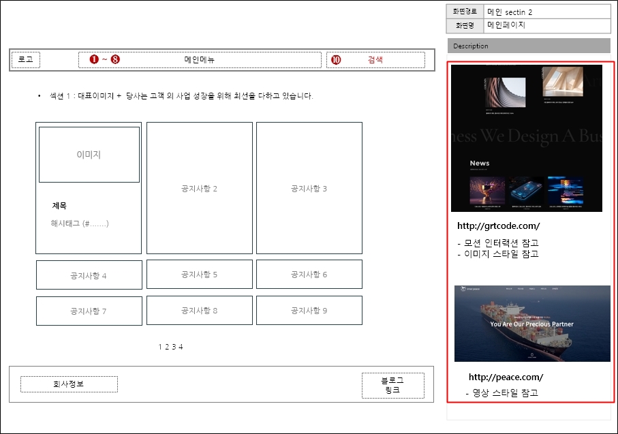Select the 영상 스타일 참고 note
618x434 pixels.
point(501,392)
